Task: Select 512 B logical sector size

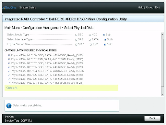Action: pyautogui.click(x=76, y=45)
